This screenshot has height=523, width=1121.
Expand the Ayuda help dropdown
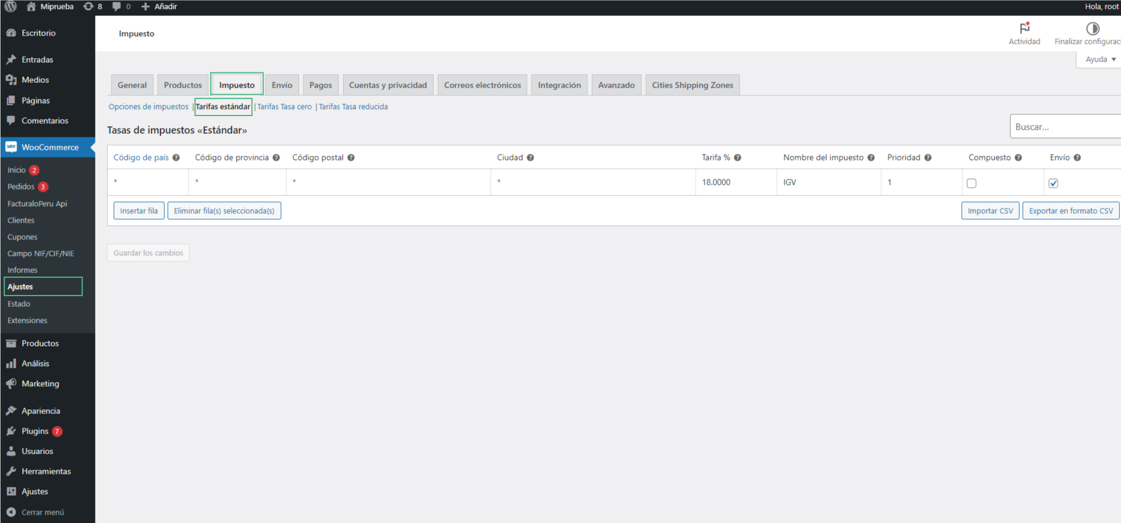pos(1100,59)
